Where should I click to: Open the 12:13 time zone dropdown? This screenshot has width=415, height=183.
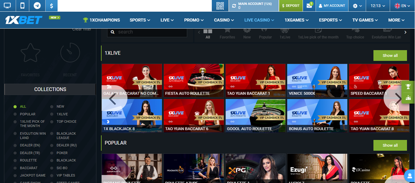click(x=377, y=6)
